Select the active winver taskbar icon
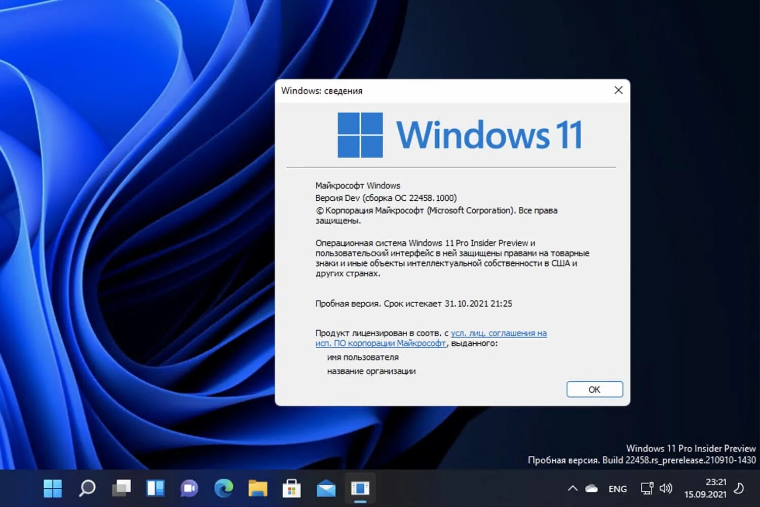This screenshot has height=507, width=760. point(360,488)
